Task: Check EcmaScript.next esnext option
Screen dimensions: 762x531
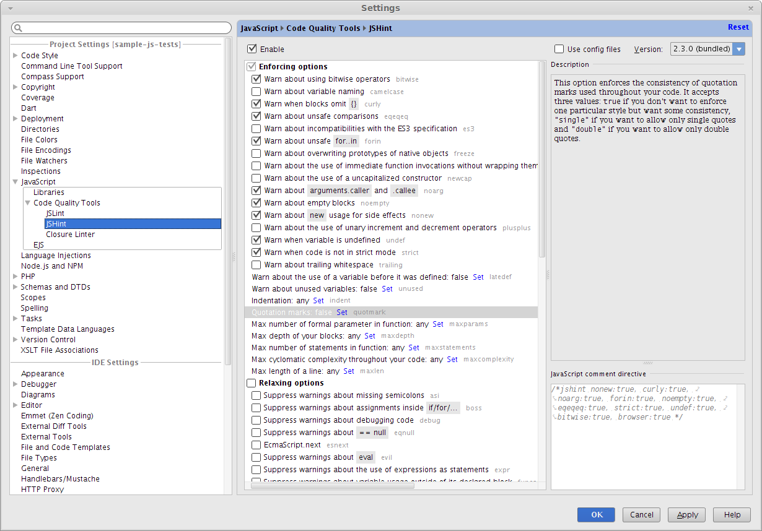Action: pyautogui.click(x=256, y=445)
